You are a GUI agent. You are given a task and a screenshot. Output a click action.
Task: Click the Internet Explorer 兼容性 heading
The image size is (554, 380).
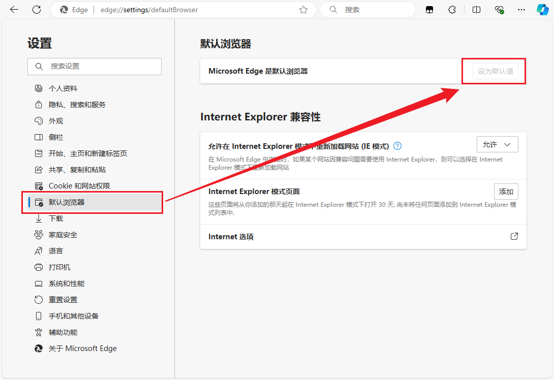(260, 117)
